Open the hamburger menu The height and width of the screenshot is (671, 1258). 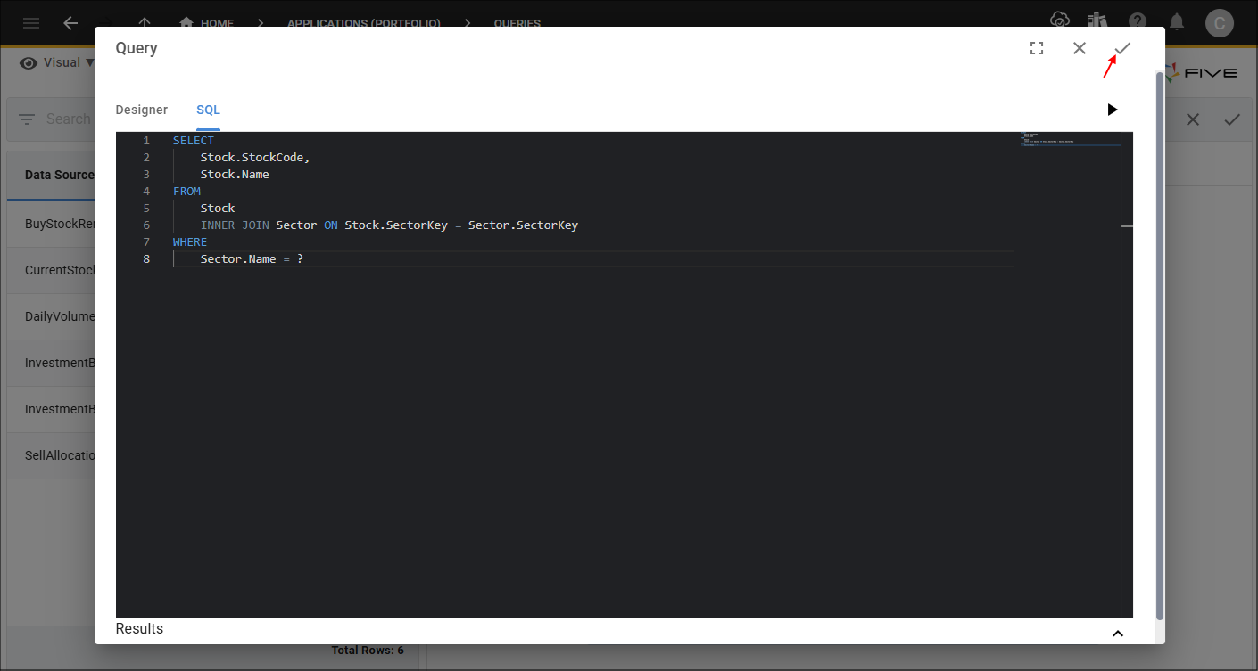tap(31, 23)
